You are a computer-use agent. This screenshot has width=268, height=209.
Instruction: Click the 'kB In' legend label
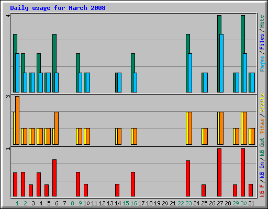pyautogui.click(x=262, y=170)
